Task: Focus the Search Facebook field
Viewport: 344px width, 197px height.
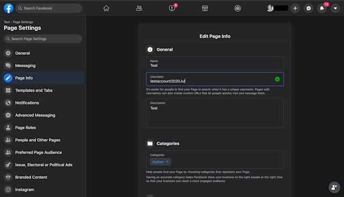Action: tap(49, 9)
